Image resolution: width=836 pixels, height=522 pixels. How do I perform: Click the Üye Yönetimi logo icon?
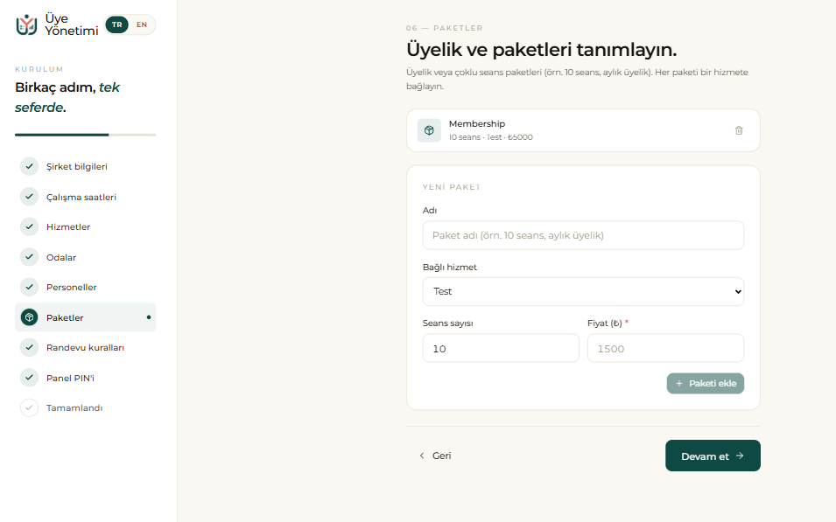tap(26, 24)
